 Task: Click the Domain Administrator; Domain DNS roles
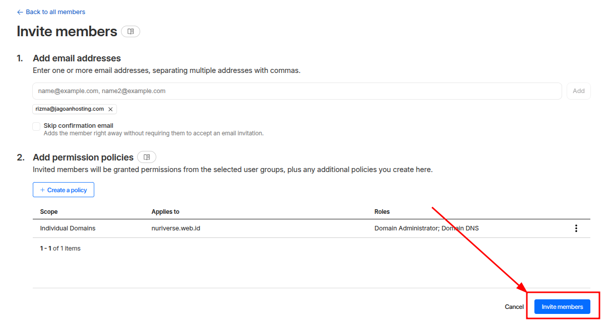(426, 228)
